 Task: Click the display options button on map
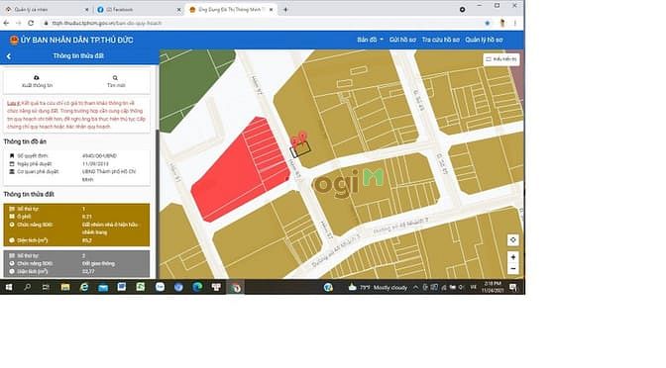(x=501, y=59)
